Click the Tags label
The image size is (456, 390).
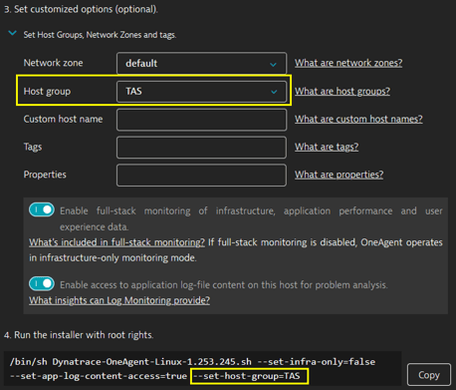coord(33,147)
